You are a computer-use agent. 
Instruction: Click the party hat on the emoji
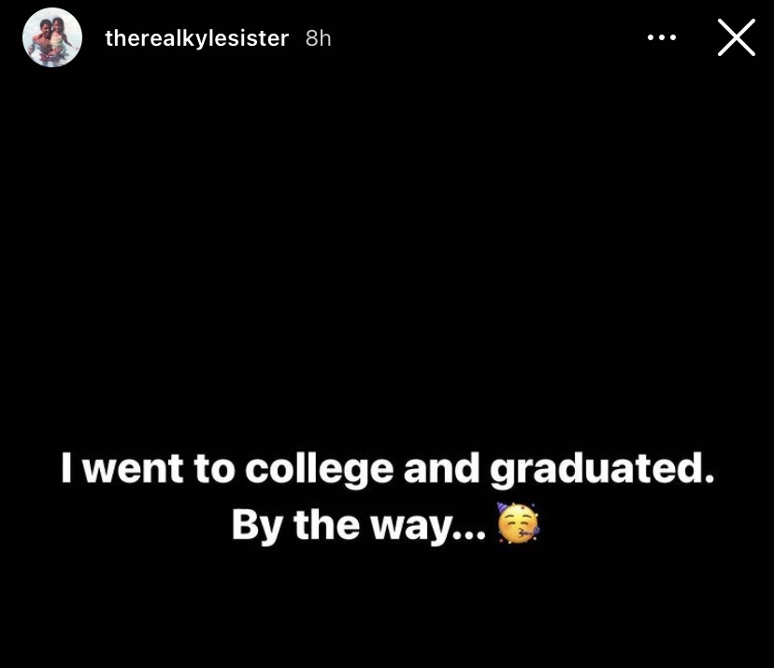point(506,511)
